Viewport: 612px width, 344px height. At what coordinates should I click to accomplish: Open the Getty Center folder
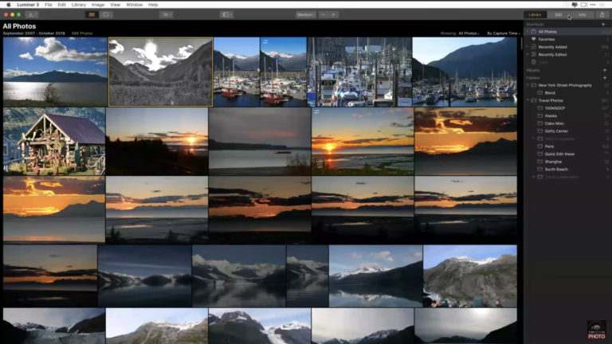click(x=567, y=131)
